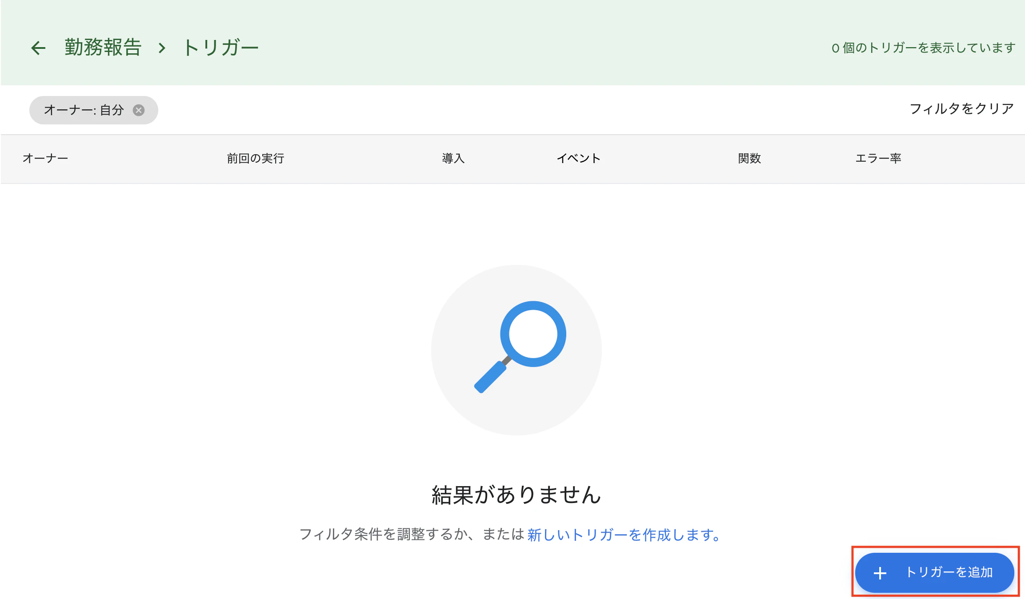Click the 関数 column header
The image size is (1025, 599).
[x=749, y=159]
